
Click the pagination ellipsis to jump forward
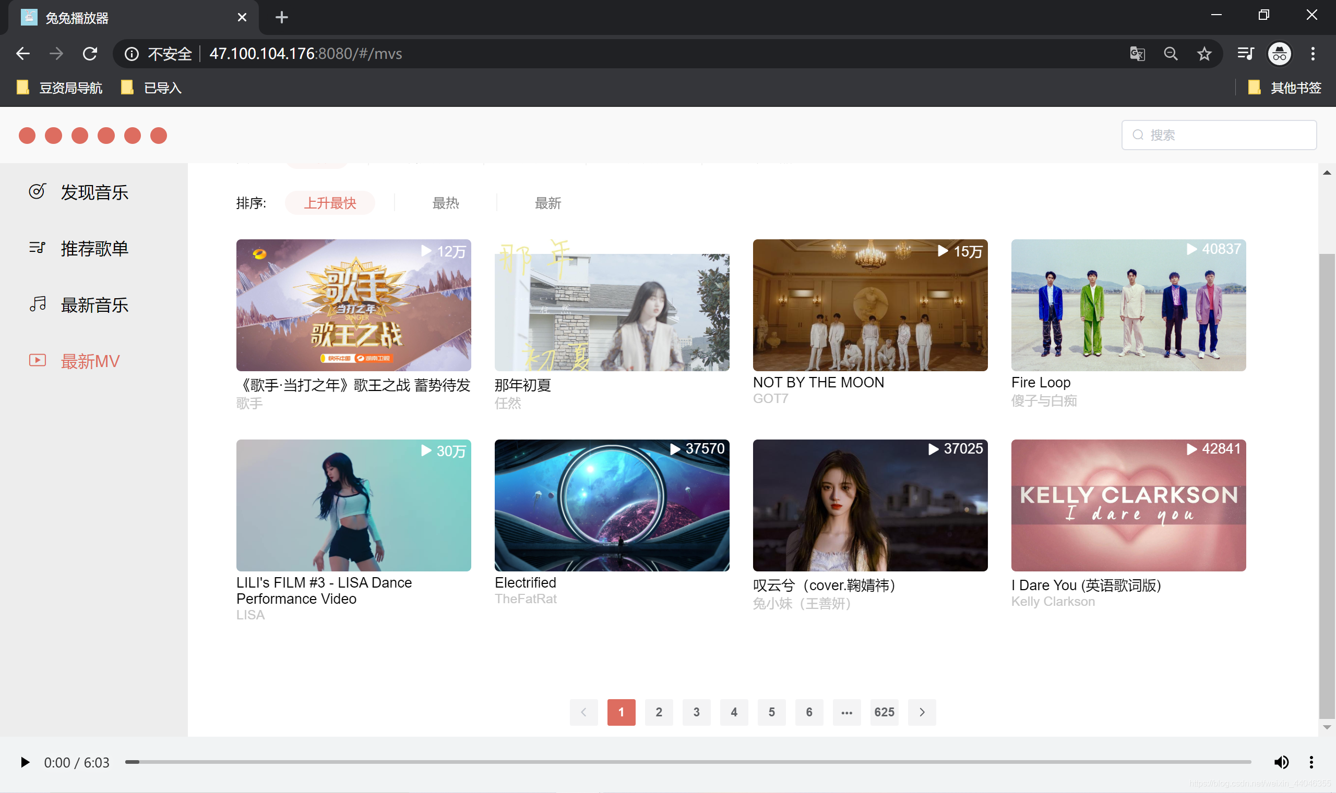[x=846, y=712]
